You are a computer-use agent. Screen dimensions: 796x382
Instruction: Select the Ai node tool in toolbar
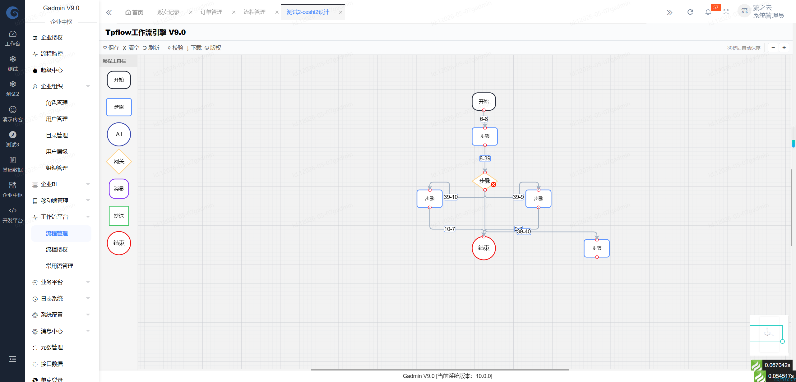point(119,134)
